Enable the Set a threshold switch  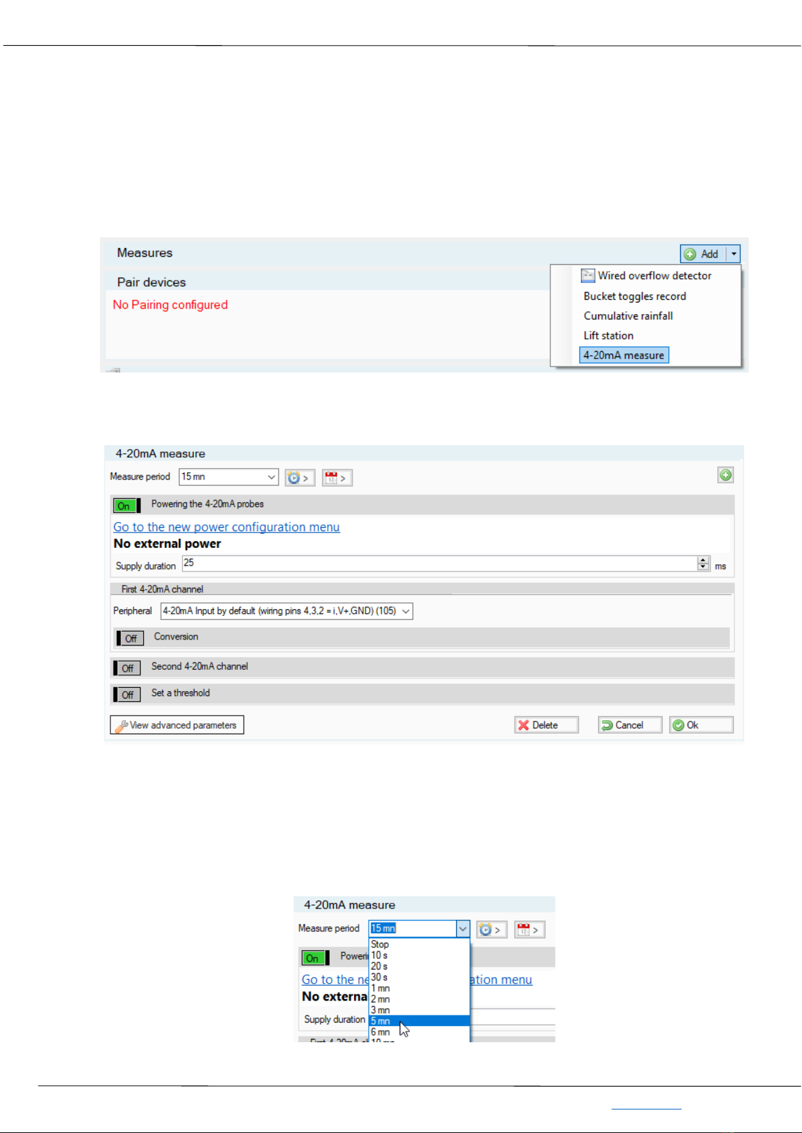click(126, 695)
